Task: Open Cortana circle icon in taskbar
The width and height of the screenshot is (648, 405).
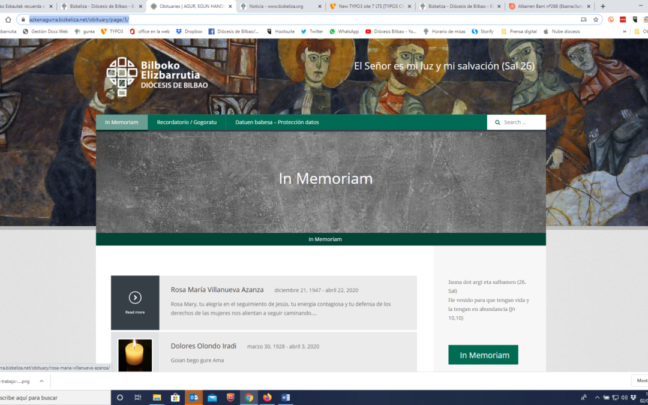Action: coord(120,398)
